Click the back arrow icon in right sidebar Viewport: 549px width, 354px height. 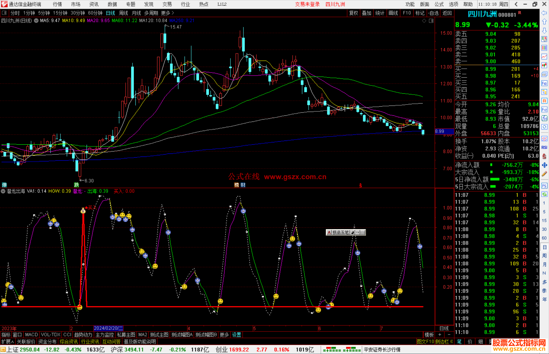click(544, 13)
